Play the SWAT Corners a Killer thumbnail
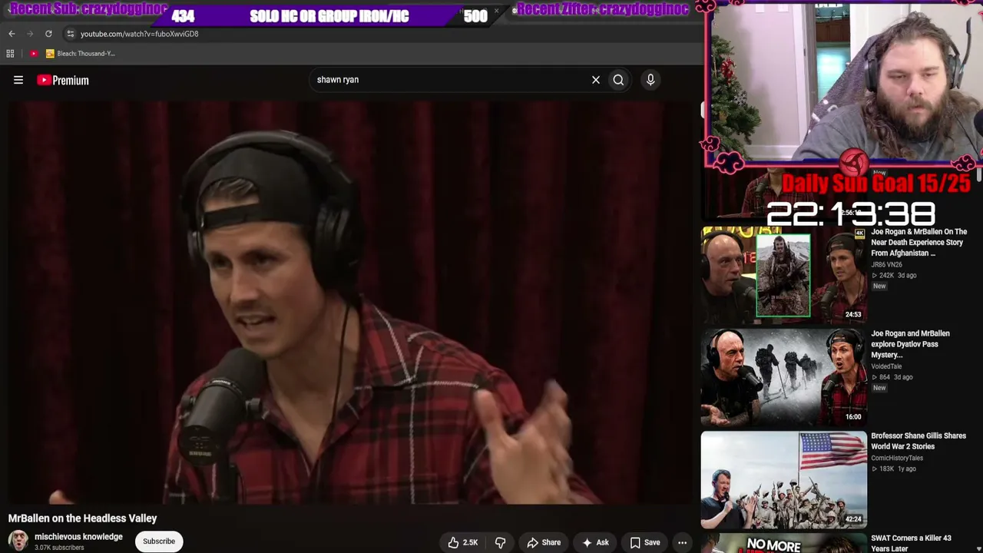This screenshot has height=553, width=983. [783, 543]
